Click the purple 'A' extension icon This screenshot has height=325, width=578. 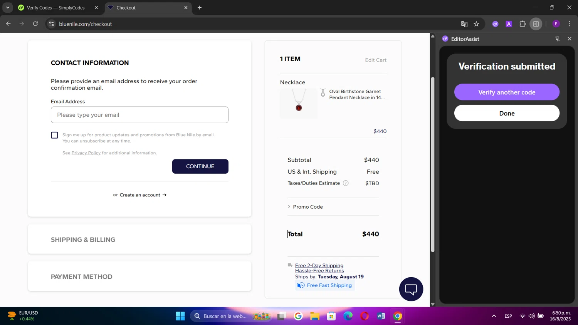[509, 24]
